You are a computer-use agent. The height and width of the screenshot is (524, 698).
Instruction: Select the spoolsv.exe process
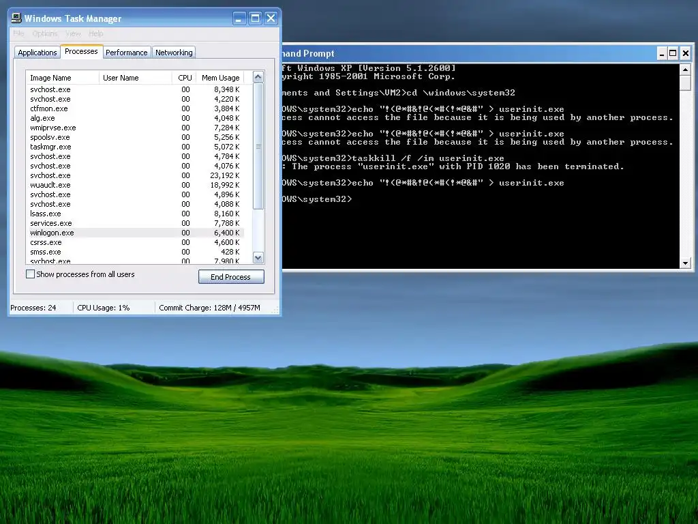(135, 137)
